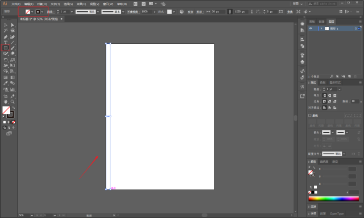The height and width of the screenshot is (218, 364).
Task: Choose miter join corner option
Action: tap(325, 101)
